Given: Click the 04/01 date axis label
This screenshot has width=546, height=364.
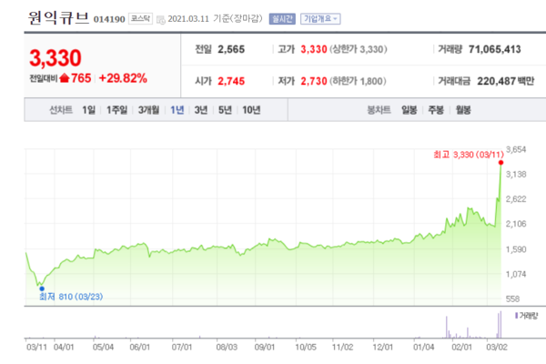Looking at the screenshot, I should (x=64, y=348).
